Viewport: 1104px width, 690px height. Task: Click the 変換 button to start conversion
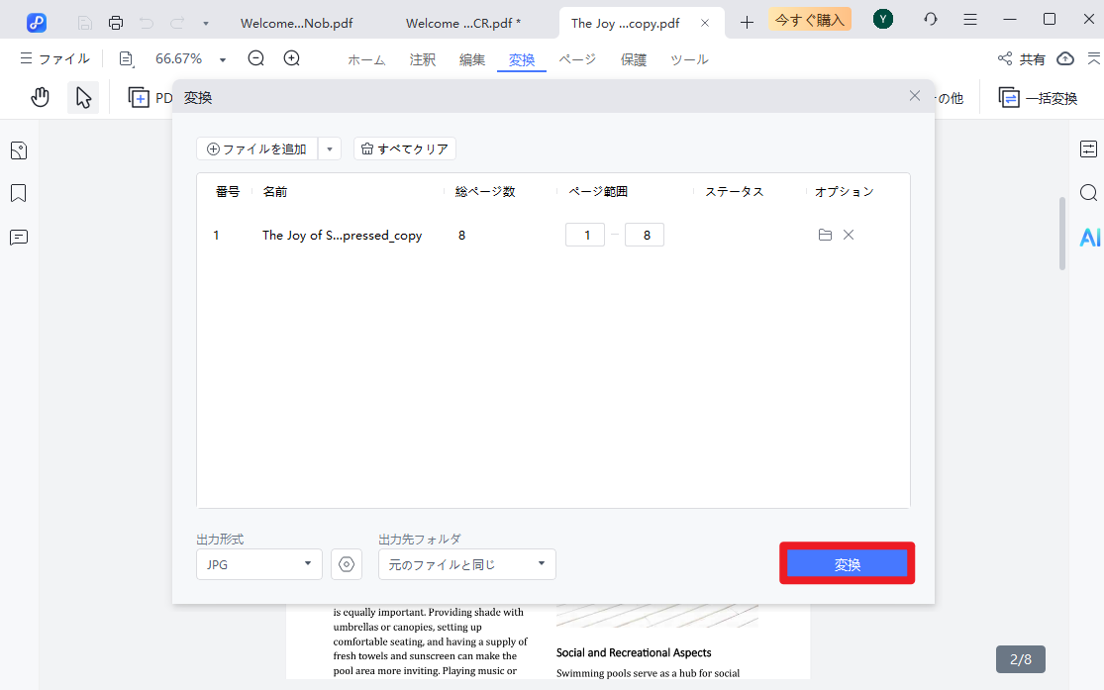[x=847, y=562]
